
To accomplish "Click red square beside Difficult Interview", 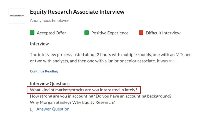I will 141,33.
